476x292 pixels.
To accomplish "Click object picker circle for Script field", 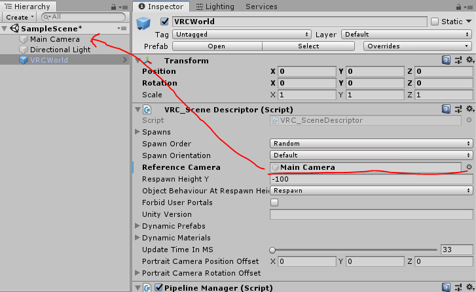I will tap(469, 120).
